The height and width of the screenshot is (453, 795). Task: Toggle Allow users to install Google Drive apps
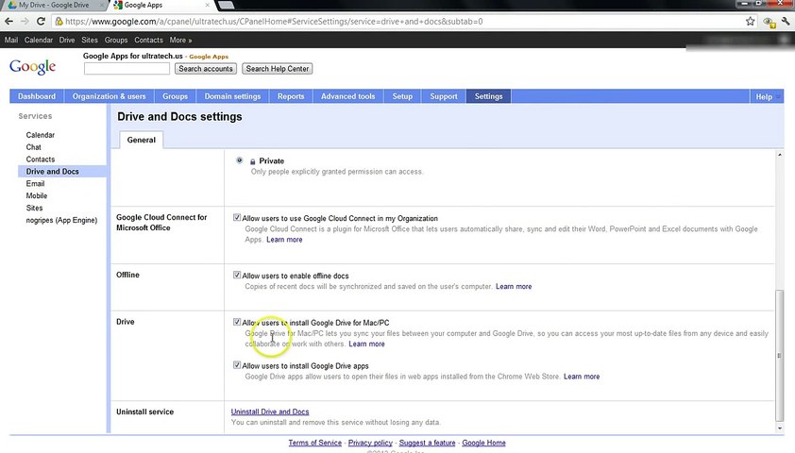click(237, 365)
